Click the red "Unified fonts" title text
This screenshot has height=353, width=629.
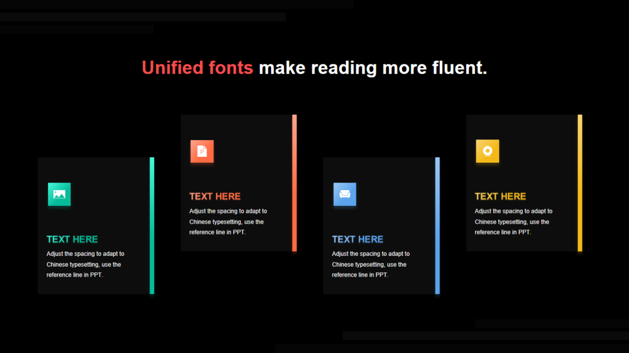[x=198, y=68]
